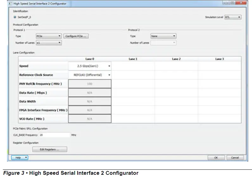
Task: Minimize the configurator window
Action: click(226, 3)
